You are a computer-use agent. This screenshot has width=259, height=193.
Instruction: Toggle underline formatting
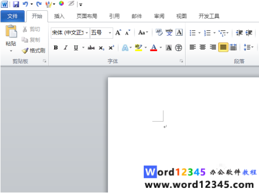point(76,47)
